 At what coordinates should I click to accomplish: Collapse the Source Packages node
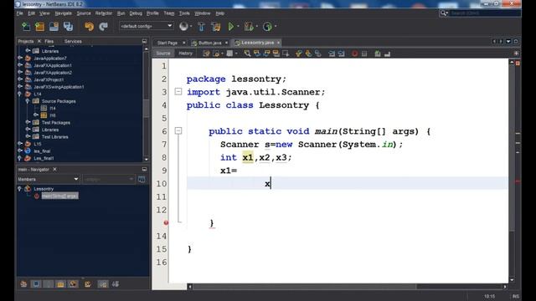pos(28,101)
